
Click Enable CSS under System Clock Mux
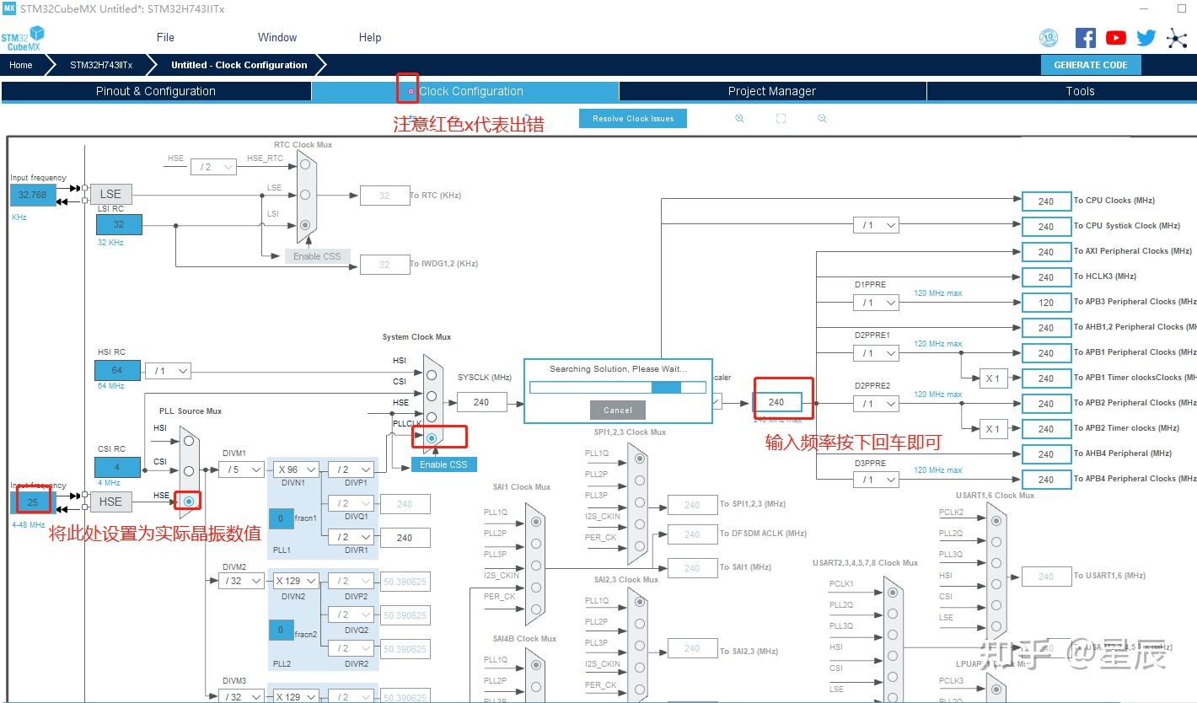pyautogui.click(x=443, y=464)
